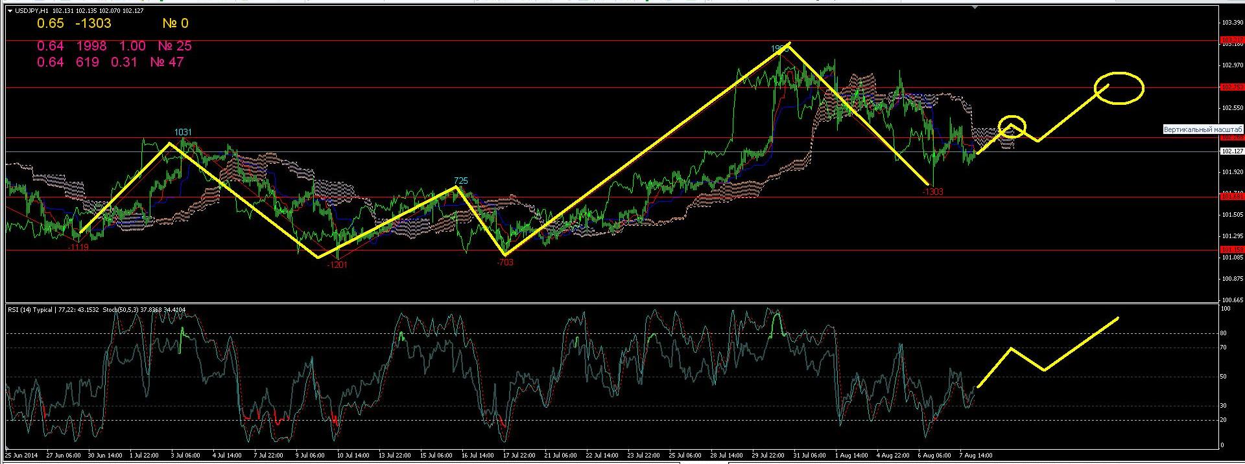
Task: Click the small yellow circle near the cloud
Action: 1012,126
